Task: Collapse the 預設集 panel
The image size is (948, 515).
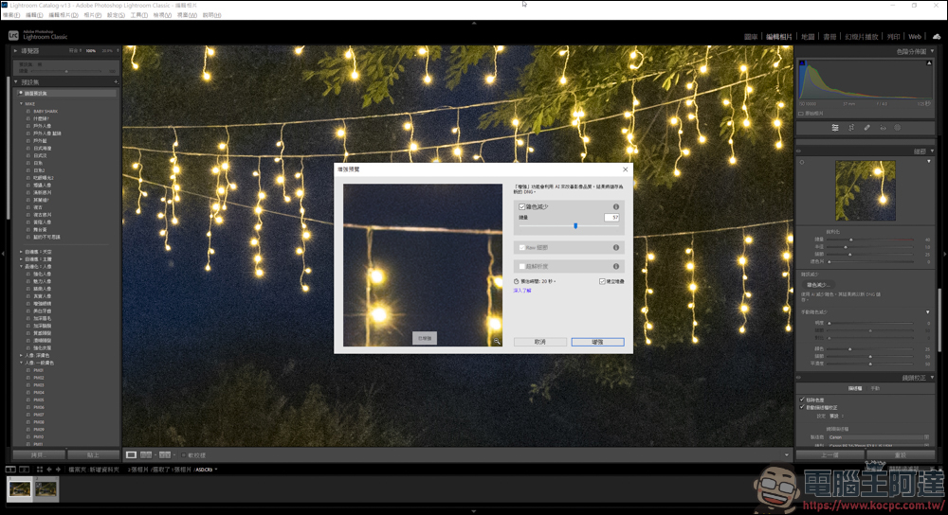Action: pos(16,82)
